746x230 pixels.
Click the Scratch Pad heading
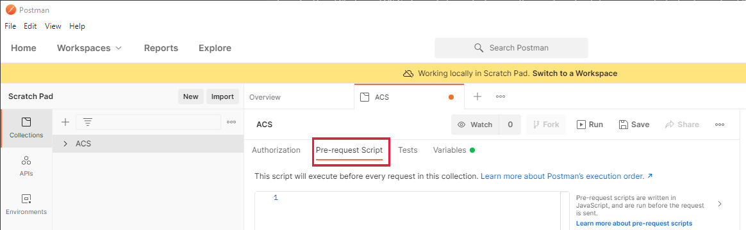[31, 96]
